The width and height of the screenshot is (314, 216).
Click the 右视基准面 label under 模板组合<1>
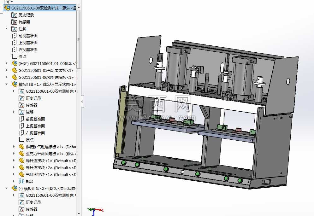coord(35,133)
